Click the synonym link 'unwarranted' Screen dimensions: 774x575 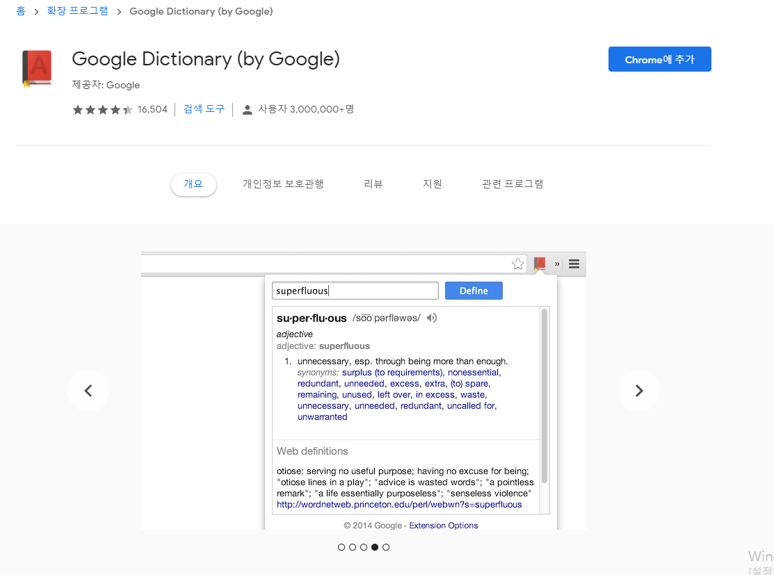[x=323, y=417]
